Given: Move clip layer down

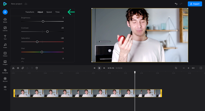Looking at the screenshot, I should point(32,68).
